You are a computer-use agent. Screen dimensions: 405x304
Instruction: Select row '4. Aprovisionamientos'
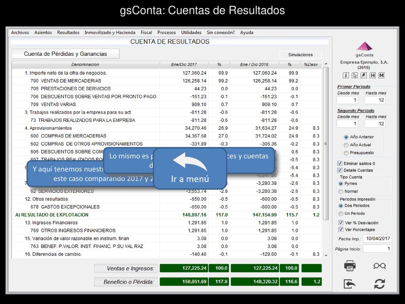point(167,128)
